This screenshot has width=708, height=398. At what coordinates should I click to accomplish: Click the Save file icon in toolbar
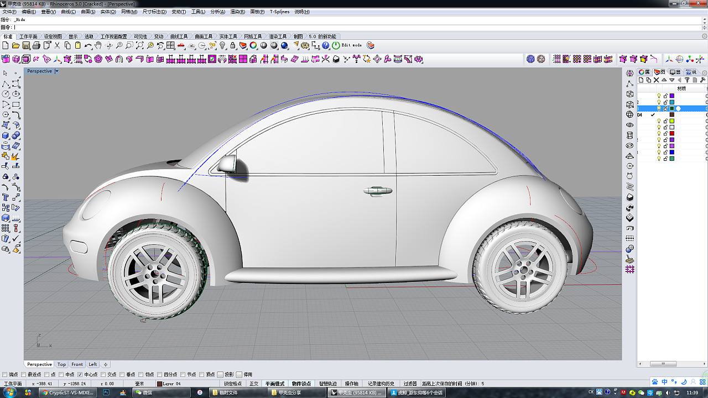pos(25,45)
